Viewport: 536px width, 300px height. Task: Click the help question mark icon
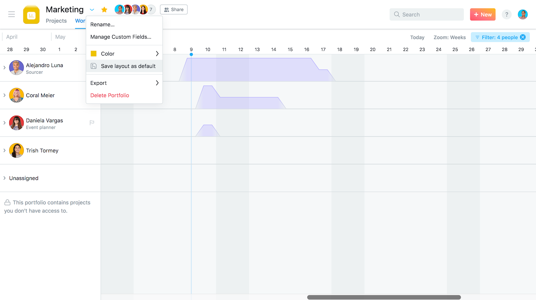point(507,14)
